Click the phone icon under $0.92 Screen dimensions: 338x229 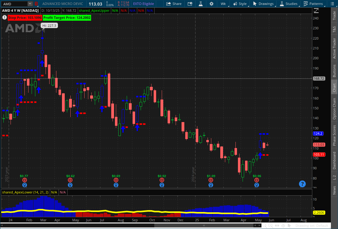(162, 180)
